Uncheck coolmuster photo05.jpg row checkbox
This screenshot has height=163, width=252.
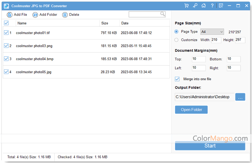[6, 72]
